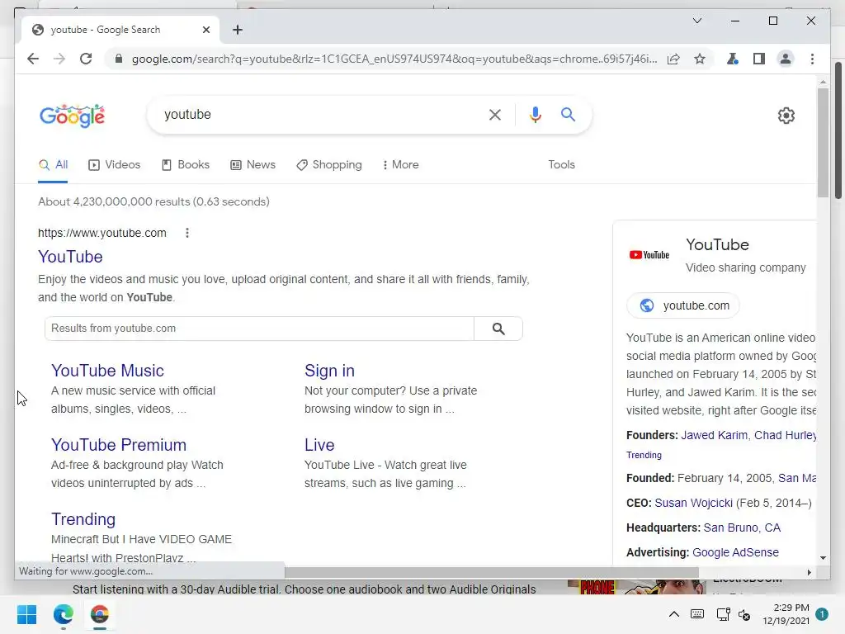Screen dimensions: 845x634
Task: Open Google AdSense advertising link
Action: click(735, 552)
